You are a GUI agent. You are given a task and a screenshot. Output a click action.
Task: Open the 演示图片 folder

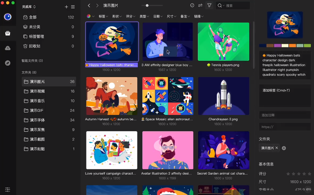(x=49, y=82)
